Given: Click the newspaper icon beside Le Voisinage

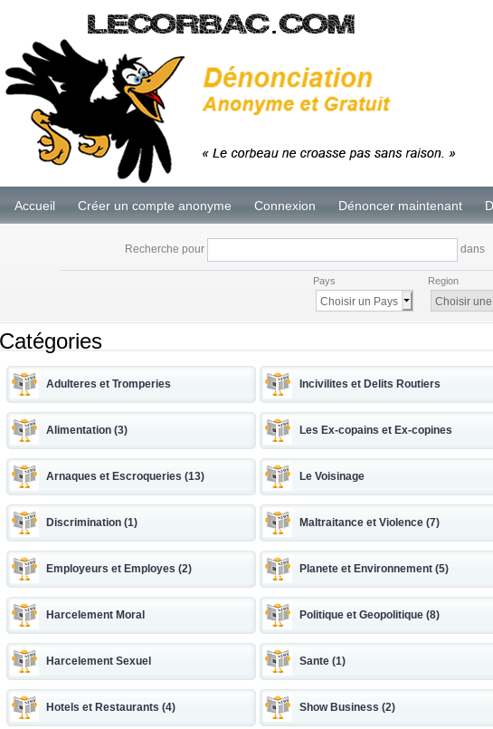Looking at the screenshot, I should 278,476.
